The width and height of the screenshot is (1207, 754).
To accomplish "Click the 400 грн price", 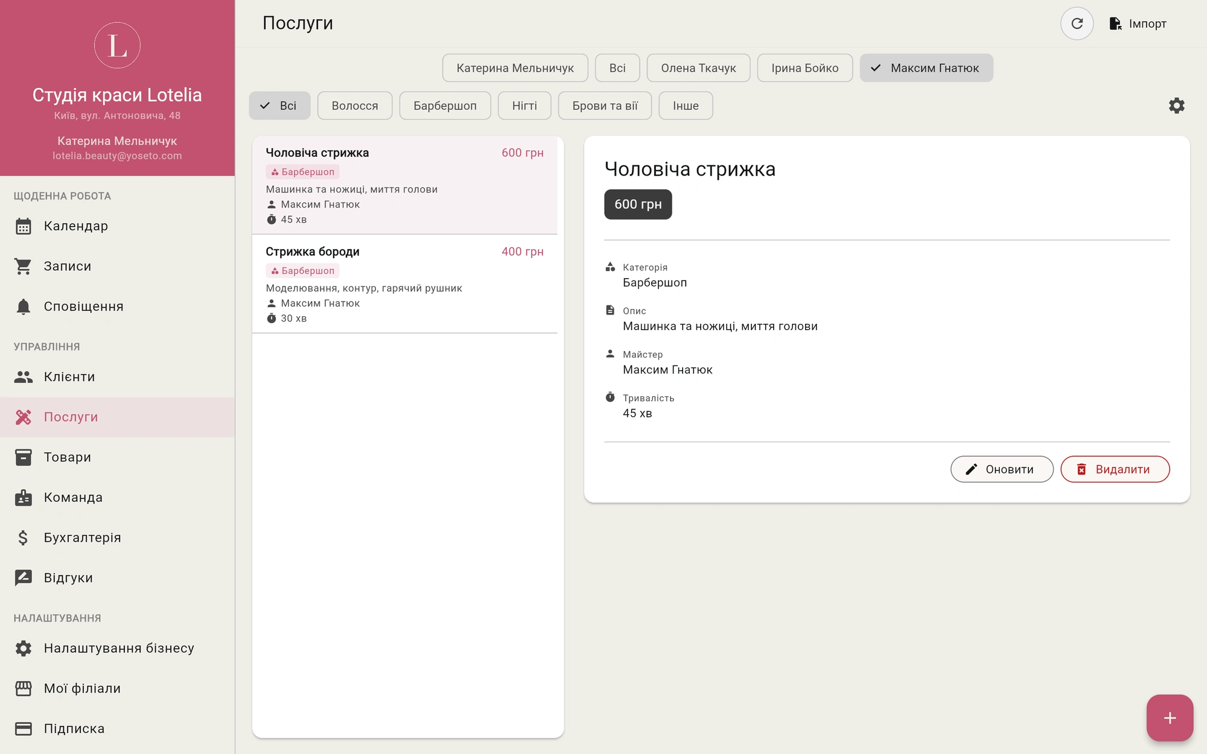I will pyautogui.click(x=523, y=252).
